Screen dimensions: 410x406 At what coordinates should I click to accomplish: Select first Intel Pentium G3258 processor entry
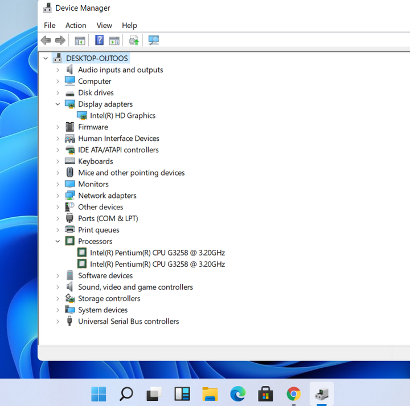click(157, 253)
